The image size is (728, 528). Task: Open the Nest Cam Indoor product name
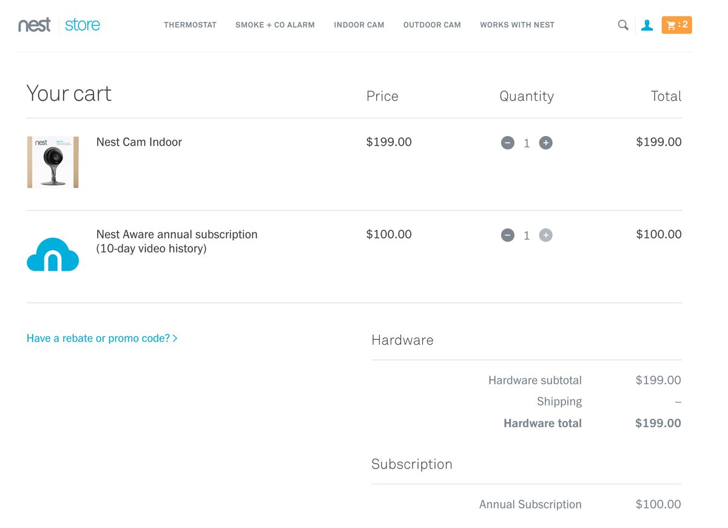(x=139, y=142)
